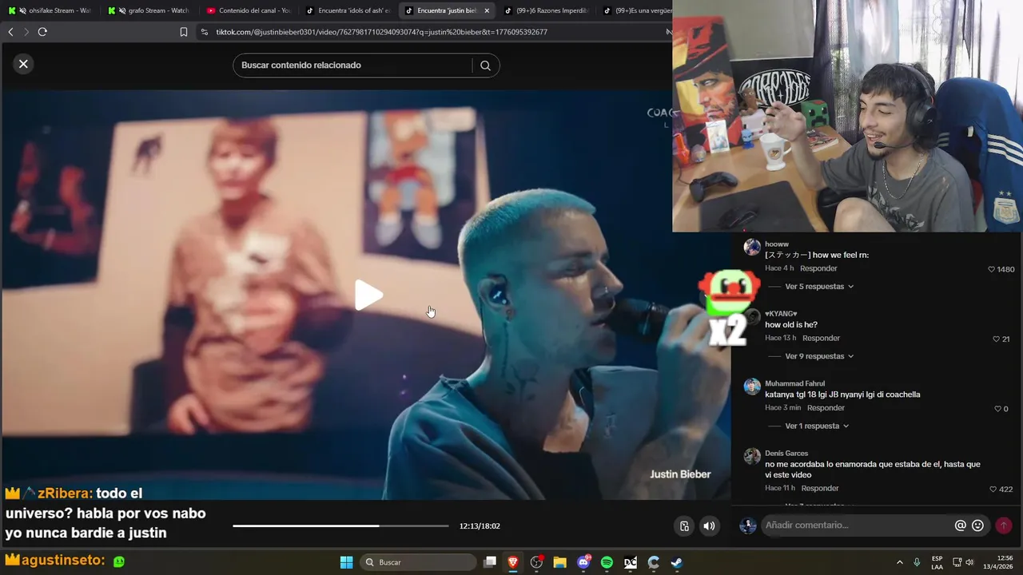Screen dimensions: 1023x575
Task: Click the Añadir comentario input field
Action: 855,525
